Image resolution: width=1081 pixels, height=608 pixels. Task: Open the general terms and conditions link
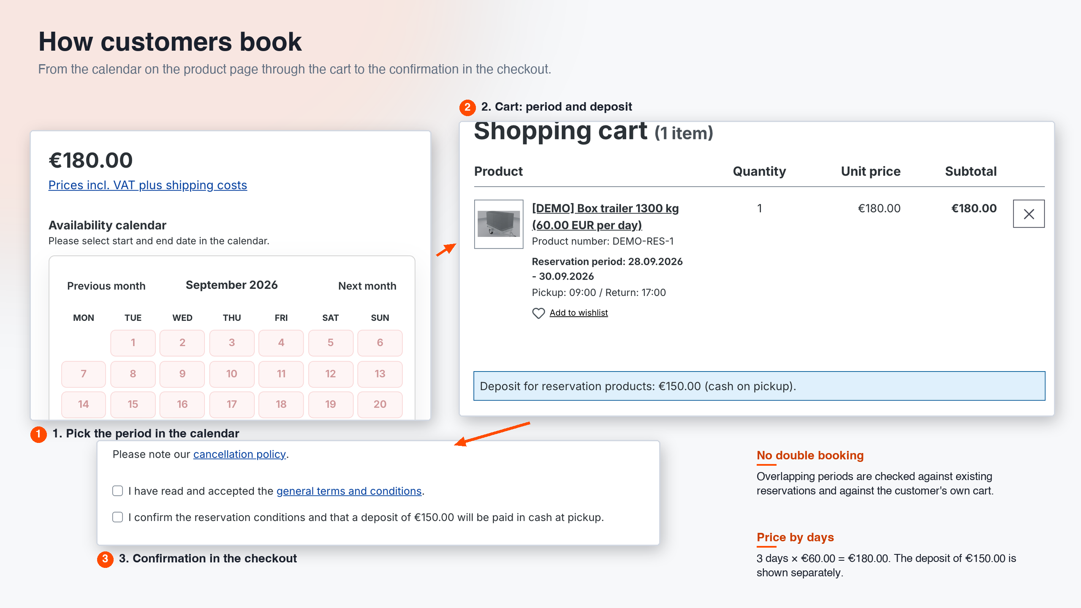point(349,491)
